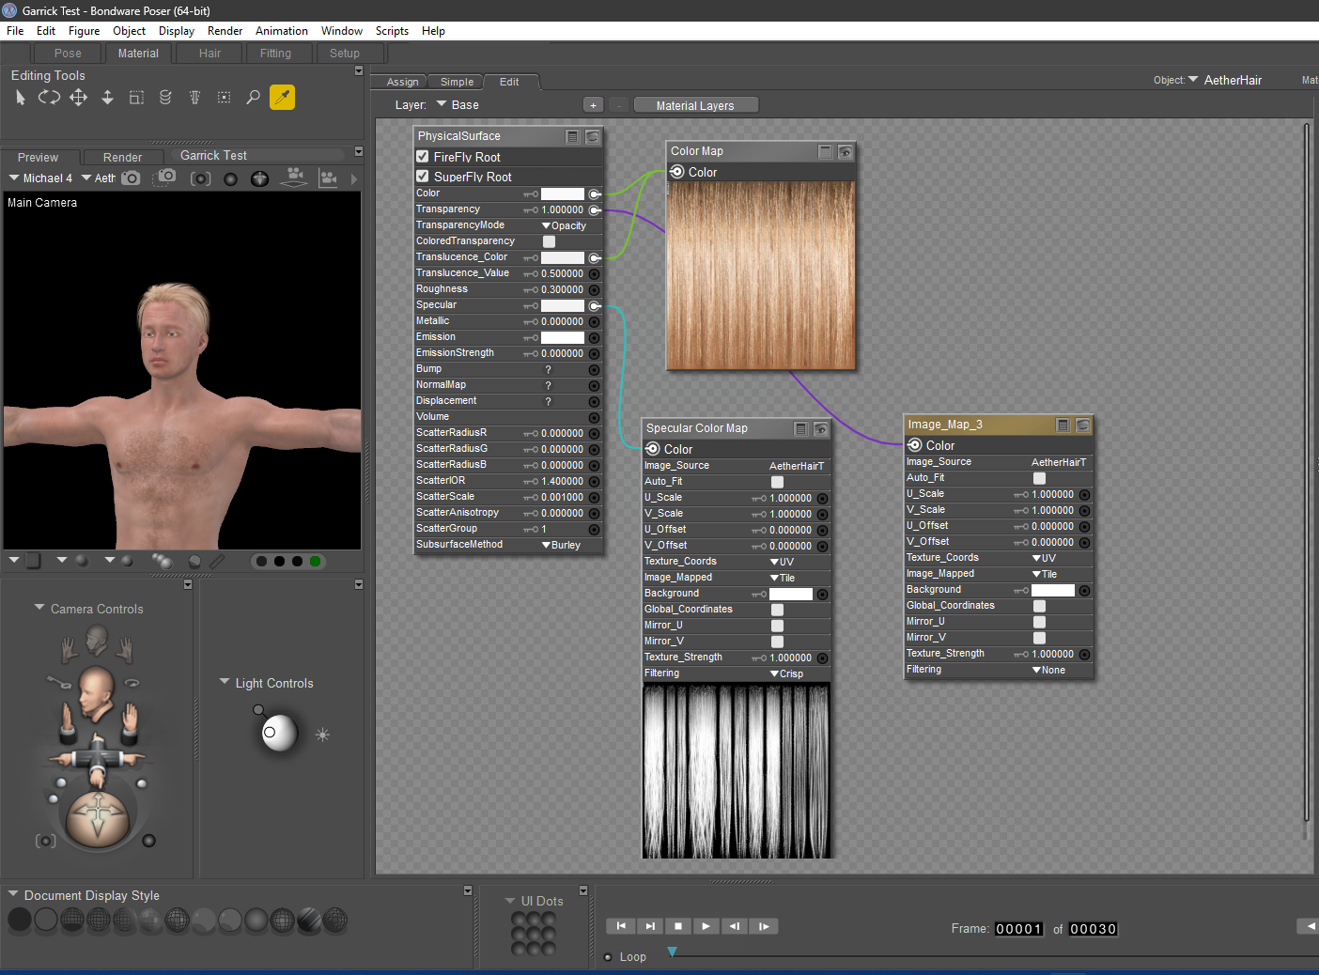The image size is (1319, 975).
Task: Uncheck the FireFly Root checkbox
Action: 423,157
